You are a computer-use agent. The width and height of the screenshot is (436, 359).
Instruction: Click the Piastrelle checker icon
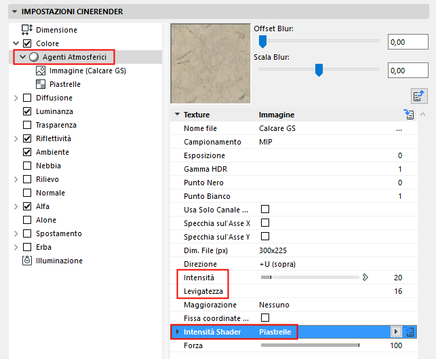point(41,84)
